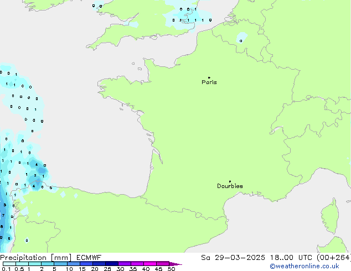Click the Dourbies city label

click(230, 186)
